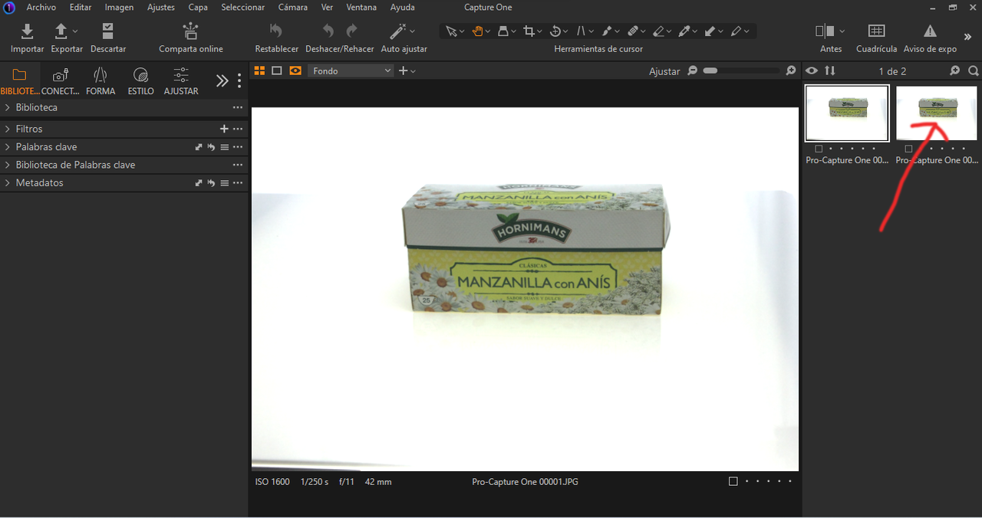Image resolution: width=982 pixels, height=518 pixels.
Task: Open the Fondo layer dropdown
Action: point(351,70)
